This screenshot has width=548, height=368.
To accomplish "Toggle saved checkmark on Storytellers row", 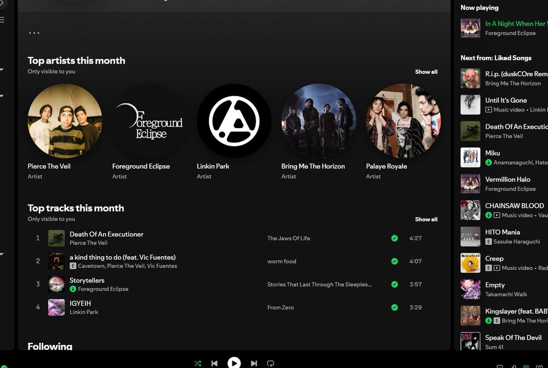I will [x=395, y=284].
